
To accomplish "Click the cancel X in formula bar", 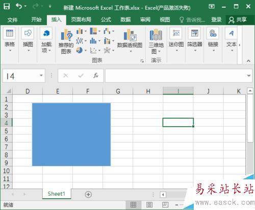I will [x=66, y=76].
